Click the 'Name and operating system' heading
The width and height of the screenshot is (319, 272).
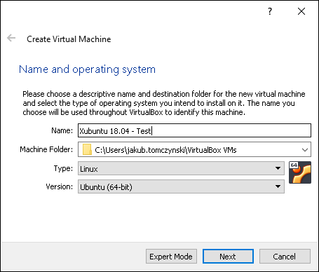[x=87, y=69]
